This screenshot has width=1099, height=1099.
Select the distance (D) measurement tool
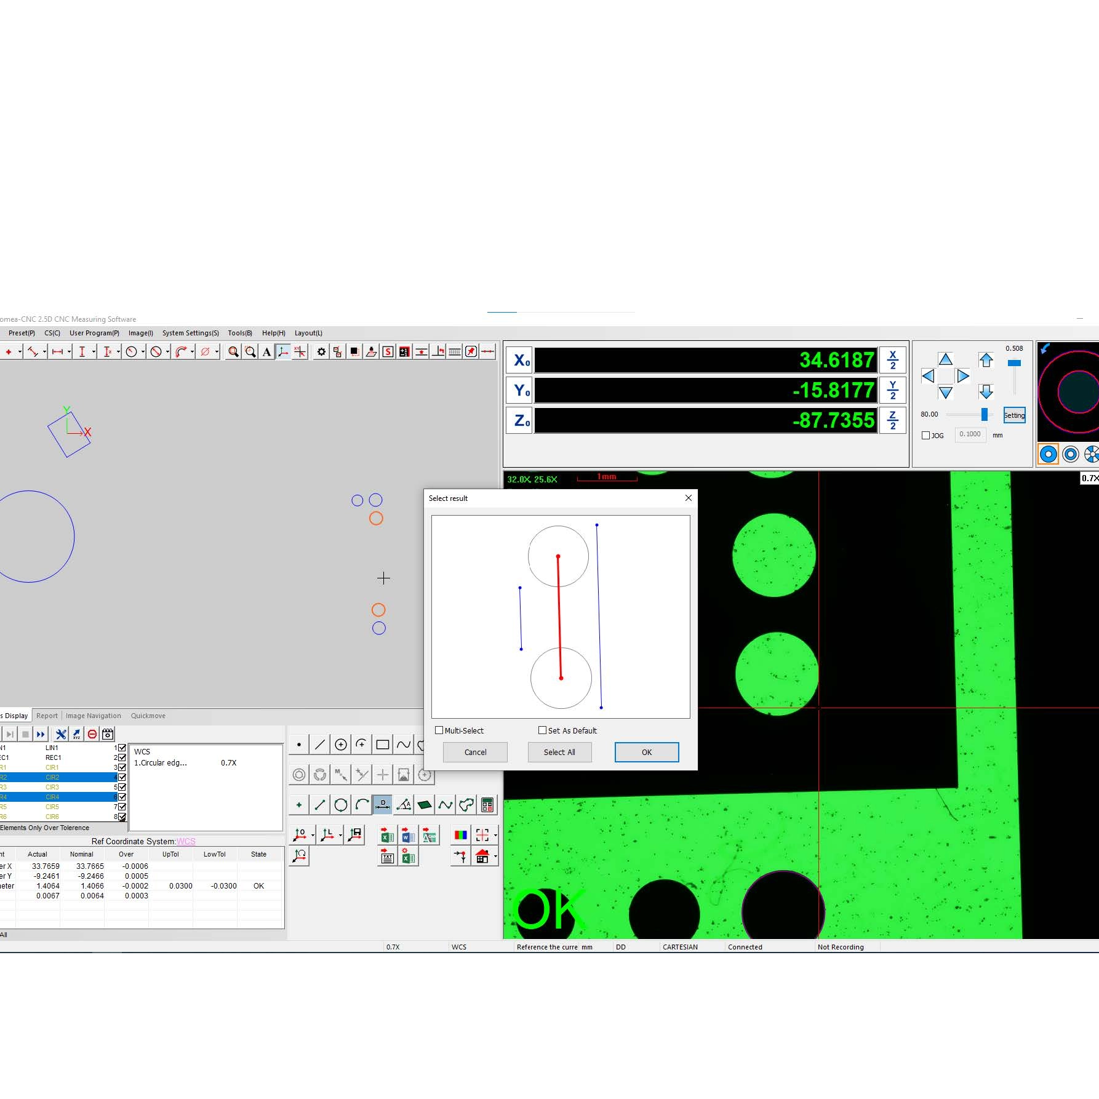[x=382, y=805]
